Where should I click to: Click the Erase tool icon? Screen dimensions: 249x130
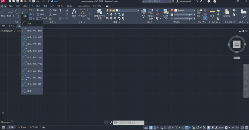67,10
